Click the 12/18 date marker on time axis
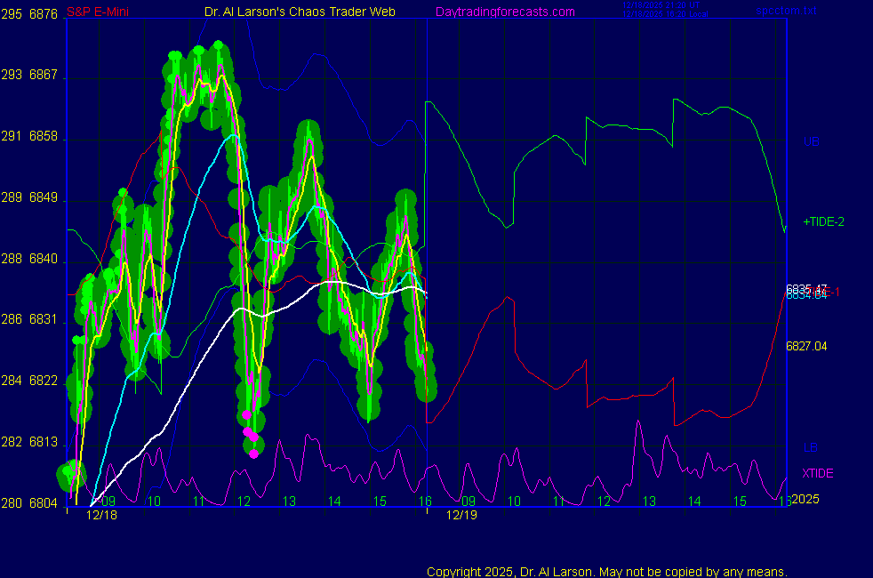This screenshot has height=578, width=873. (x=102, y=515)
